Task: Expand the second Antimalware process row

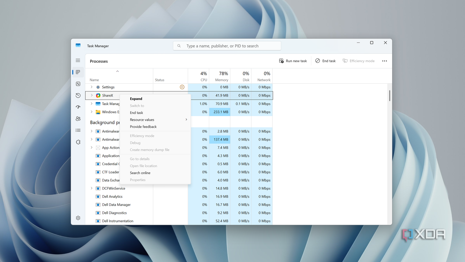Action: 91,139
